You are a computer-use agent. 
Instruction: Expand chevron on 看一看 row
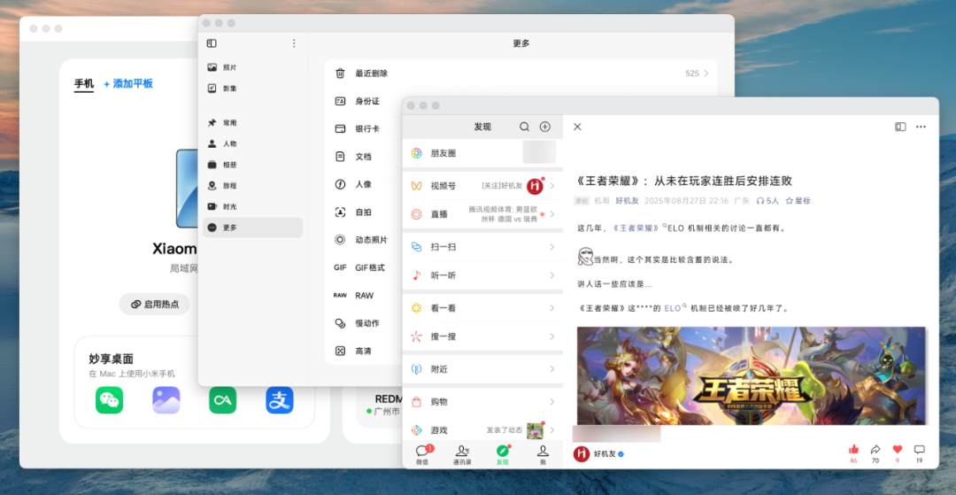[x=551, y=308]
